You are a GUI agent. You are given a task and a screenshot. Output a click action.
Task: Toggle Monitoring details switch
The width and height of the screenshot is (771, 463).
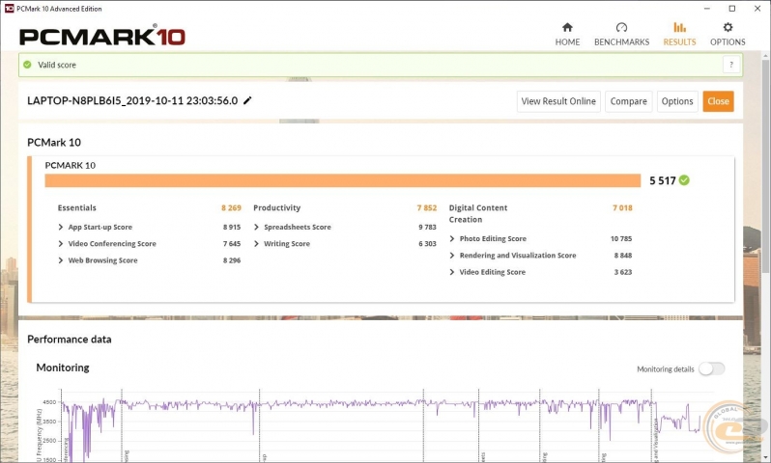pyautogui.click(x=711, y=368)
